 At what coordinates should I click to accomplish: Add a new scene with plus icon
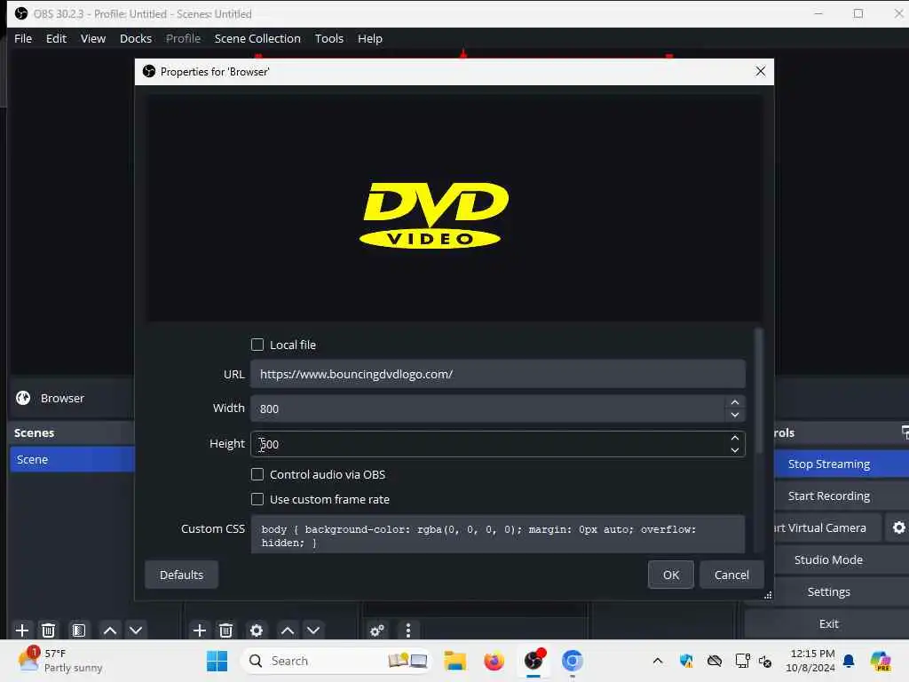[x=22, y=630]
